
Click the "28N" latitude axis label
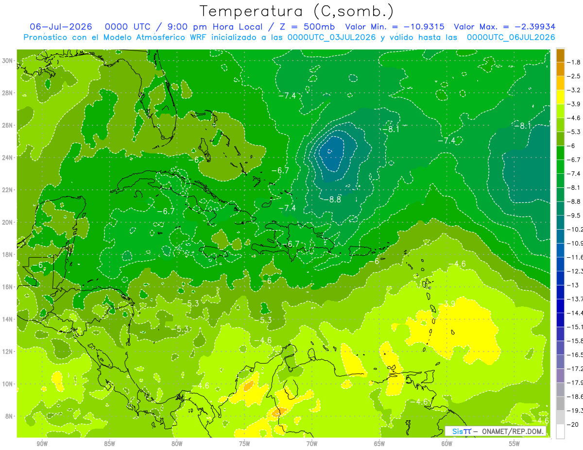point(8,93)
